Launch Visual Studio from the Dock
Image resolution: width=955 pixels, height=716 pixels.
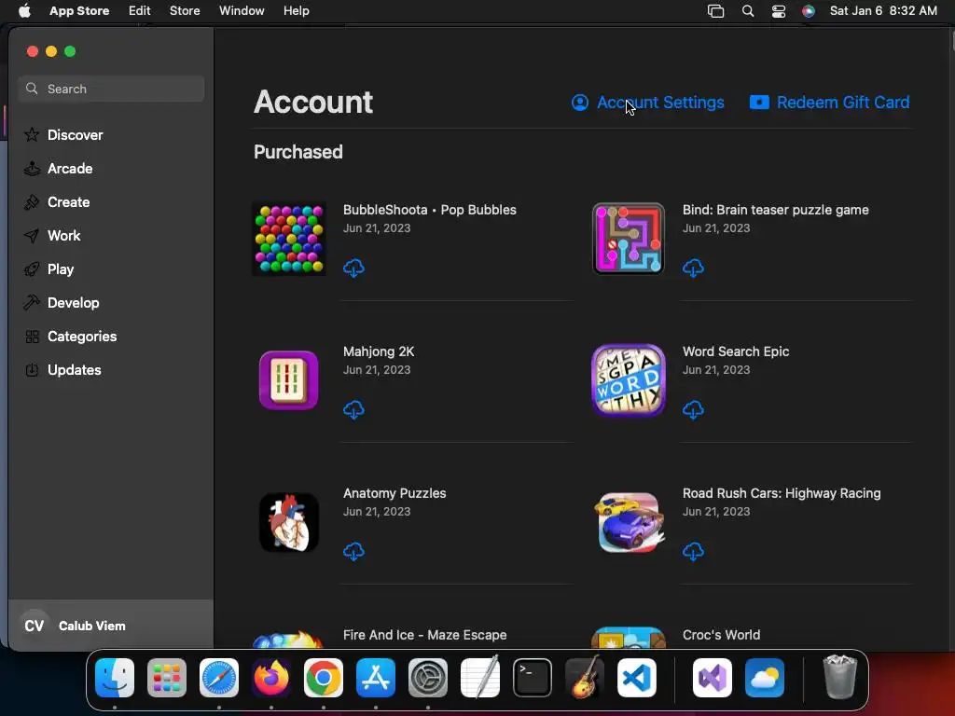click(x=712, y=678)
